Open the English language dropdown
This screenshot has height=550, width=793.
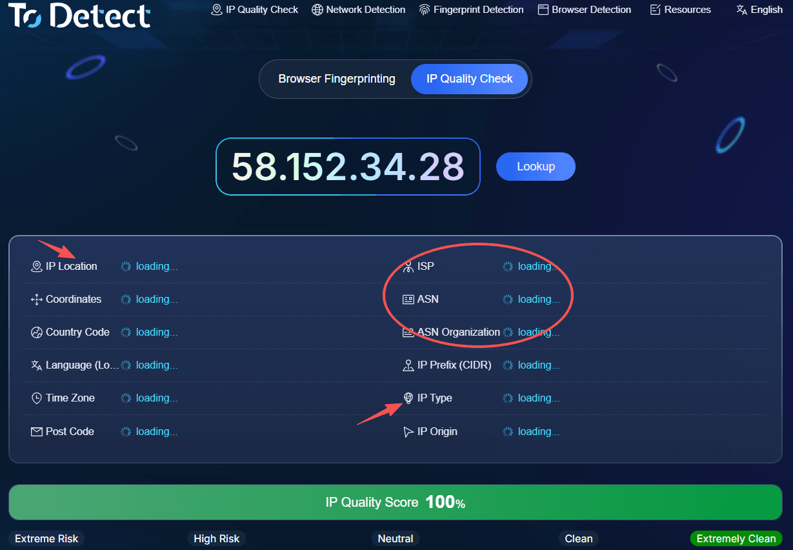coord(759,10)
